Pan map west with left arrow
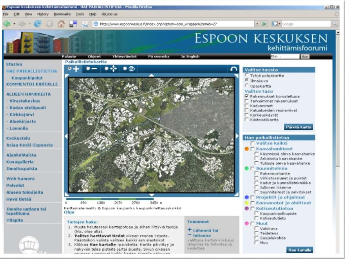 coord(66,136)
